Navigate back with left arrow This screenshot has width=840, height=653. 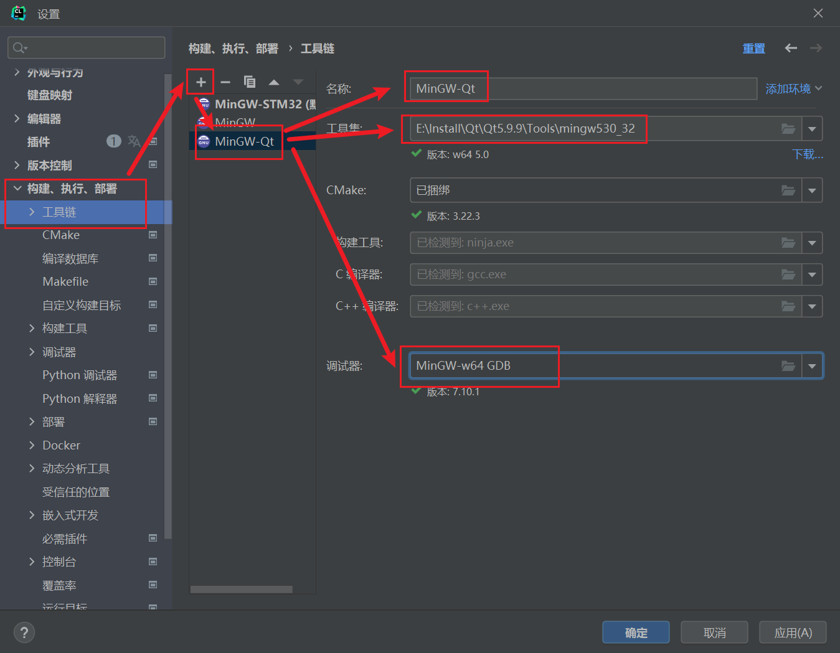tap(791, 48)
